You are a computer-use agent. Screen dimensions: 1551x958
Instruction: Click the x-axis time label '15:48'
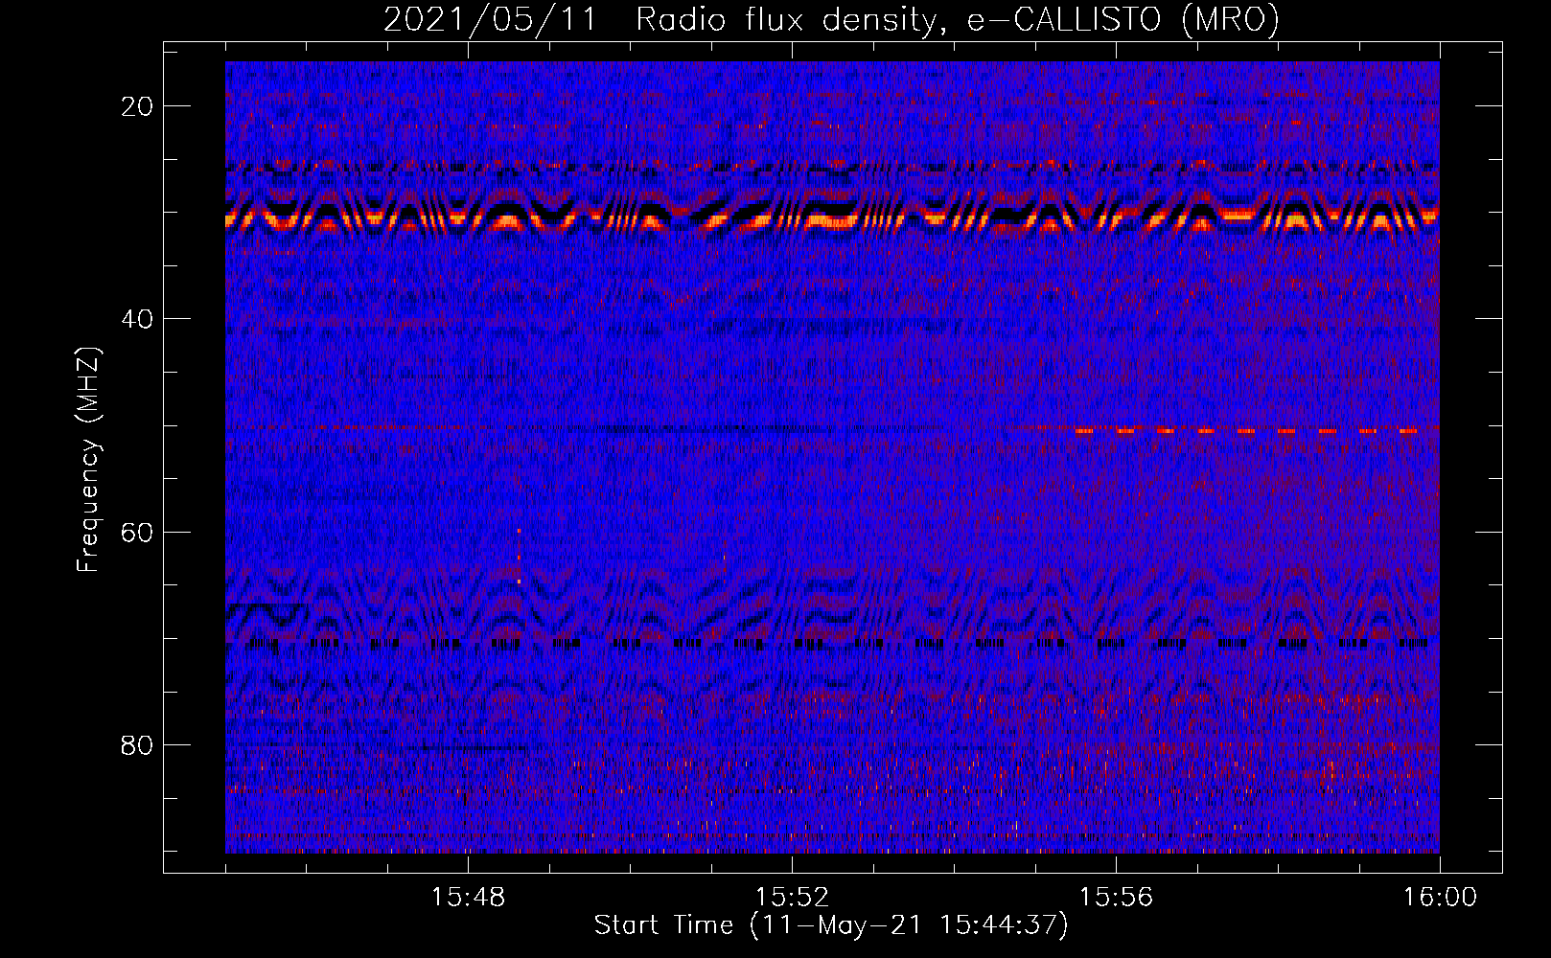point(468,898)
